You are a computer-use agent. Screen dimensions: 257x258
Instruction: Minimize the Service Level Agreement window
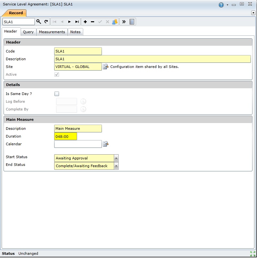click(233, 5)
